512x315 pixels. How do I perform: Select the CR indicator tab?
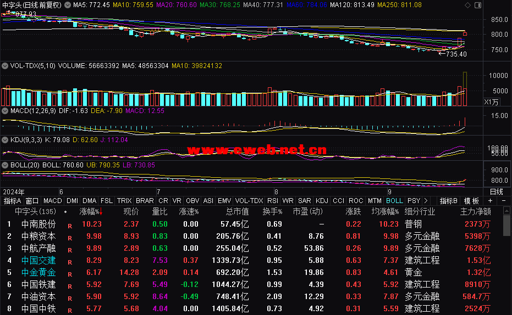click(x=163, y=201)
